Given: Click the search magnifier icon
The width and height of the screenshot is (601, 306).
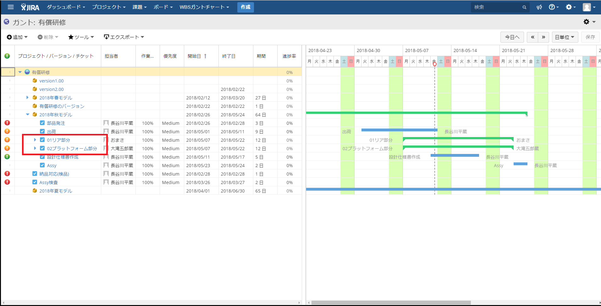Looking at the screenshot, I should click(524, 7).
